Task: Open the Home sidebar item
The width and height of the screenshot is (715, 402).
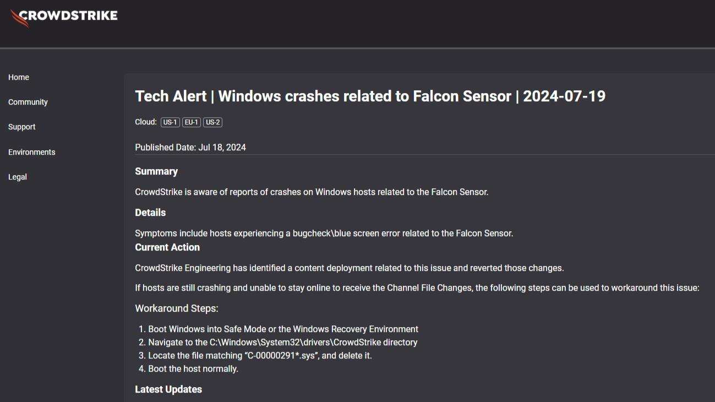Action: [19, 77]
